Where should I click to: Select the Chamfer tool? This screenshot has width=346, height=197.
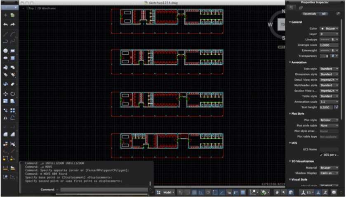(12, 134)
